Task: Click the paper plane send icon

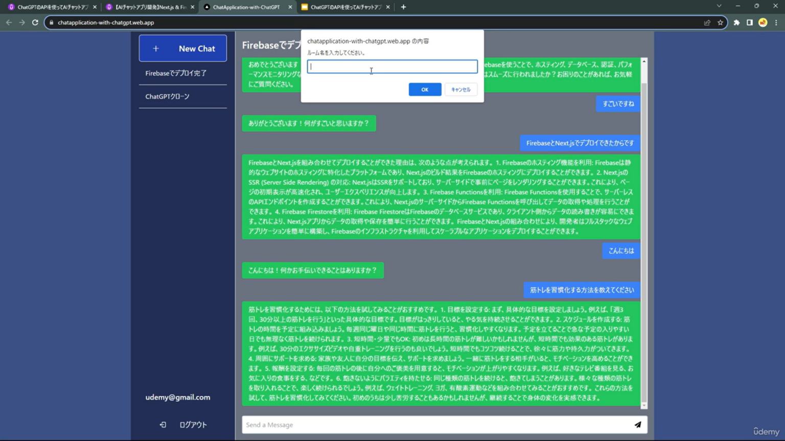Action: click(638, 425)
